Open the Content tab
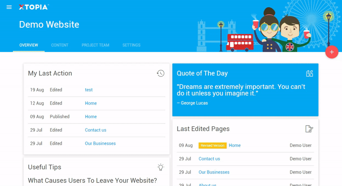Image resolution: width=342 pixels, height=186 pixels. pos(60,45)
